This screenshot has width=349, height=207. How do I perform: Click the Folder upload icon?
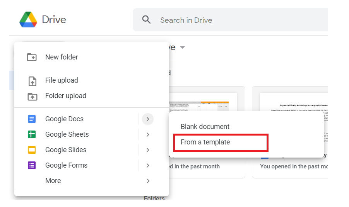(33, 97)
